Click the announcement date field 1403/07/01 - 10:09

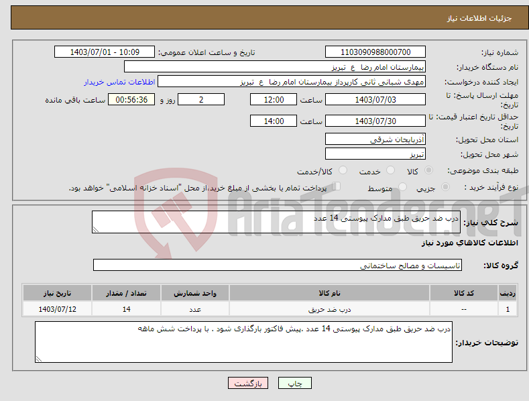(105, 52)
